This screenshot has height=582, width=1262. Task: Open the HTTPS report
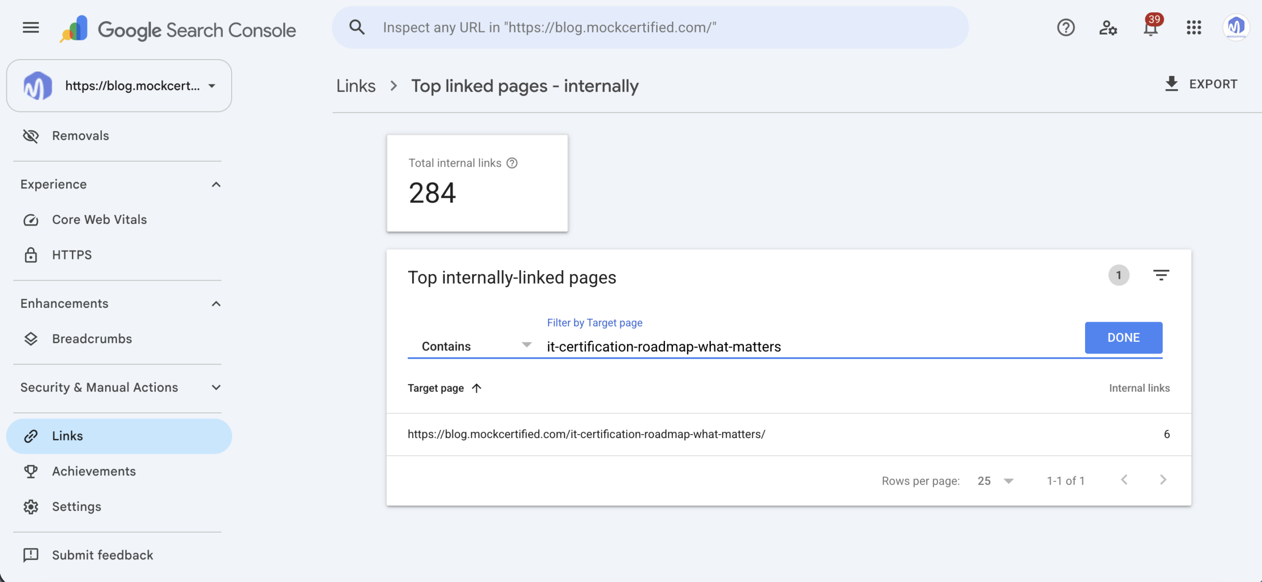pyautogui.click(x=119, y=255)
